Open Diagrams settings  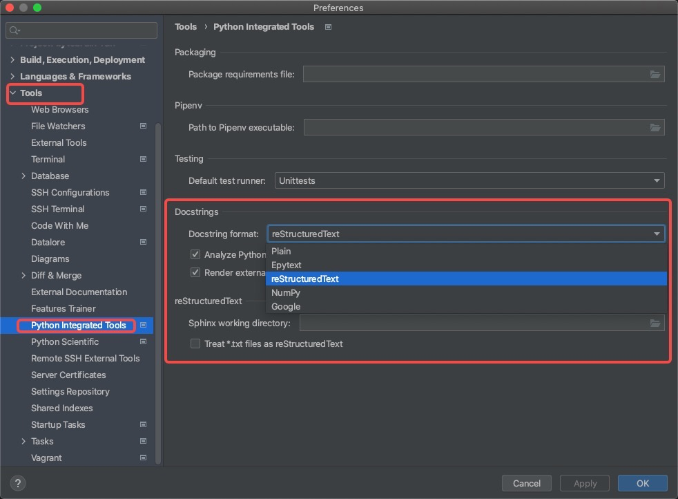[x=50, y=258]
